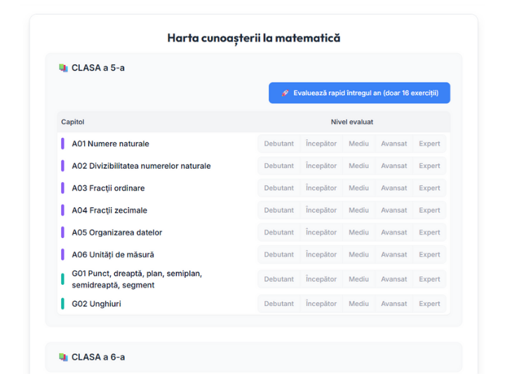Screen dimensions: 505x378
Task: Pick Începător for A05 Organizarea datelor
Action: [321, 232]
